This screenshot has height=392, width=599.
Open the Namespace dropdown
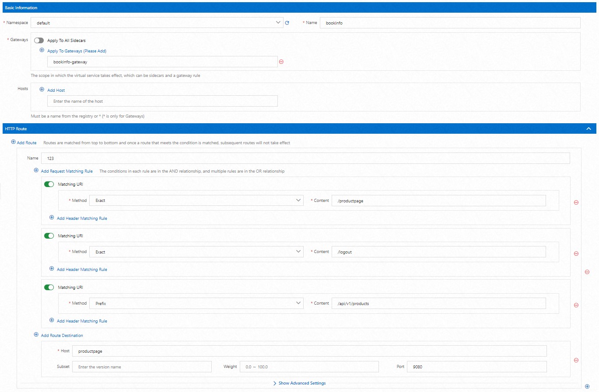coord(157,23)
